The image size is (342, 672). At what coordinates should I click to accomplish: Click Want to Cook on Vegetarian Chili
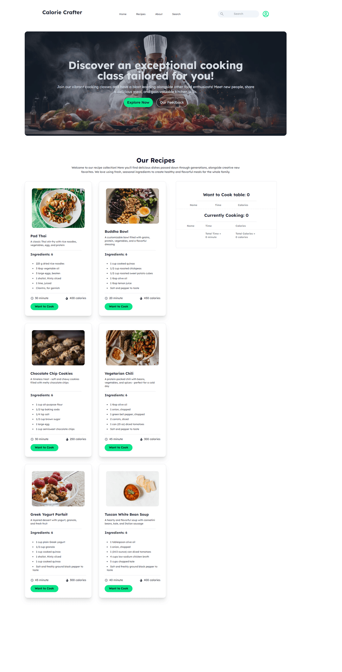[118, 447]
